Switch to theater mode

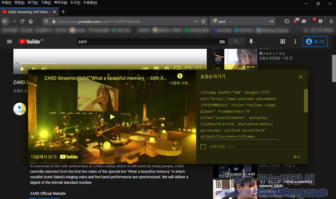[188, 69]
